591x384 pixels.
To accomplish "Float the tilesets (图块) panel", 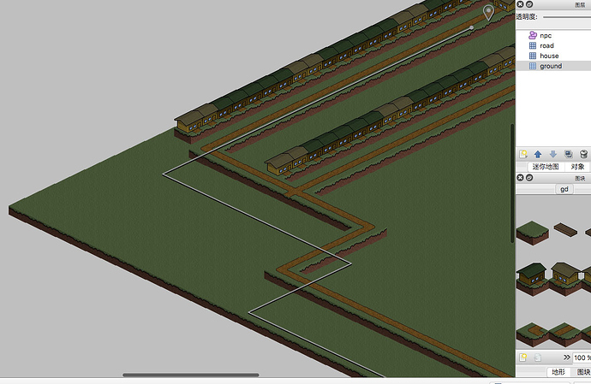I will (x=529, y=177).
